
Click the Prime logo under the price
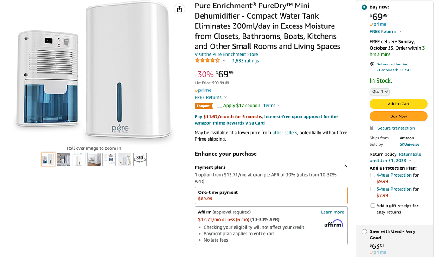pyautogui.click(x=203, y=90)
